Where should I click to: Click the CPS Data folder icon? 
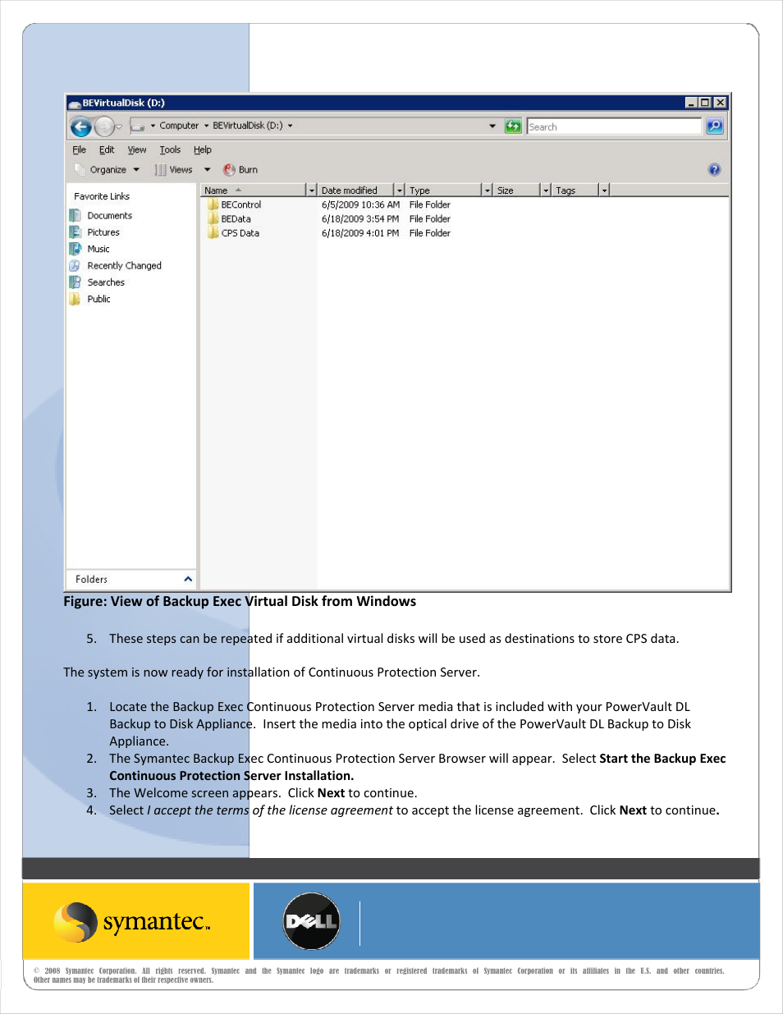tap(213, 233)
